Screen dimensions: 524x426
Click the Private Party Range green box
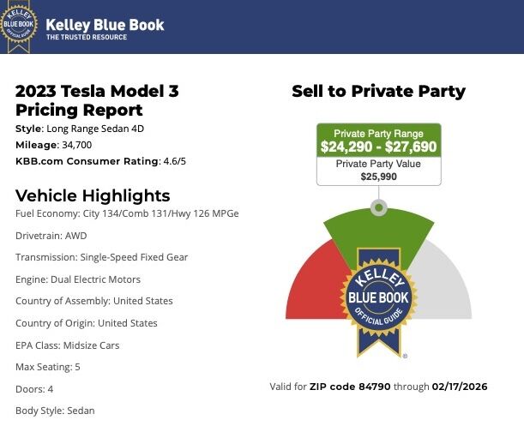click(378, 141)
